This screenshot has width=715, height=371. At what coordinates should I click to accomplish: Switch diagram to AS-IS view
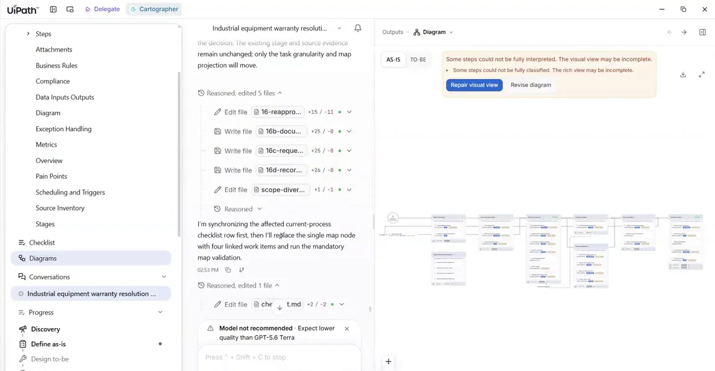pyautogui.click(x=393, y=60)
